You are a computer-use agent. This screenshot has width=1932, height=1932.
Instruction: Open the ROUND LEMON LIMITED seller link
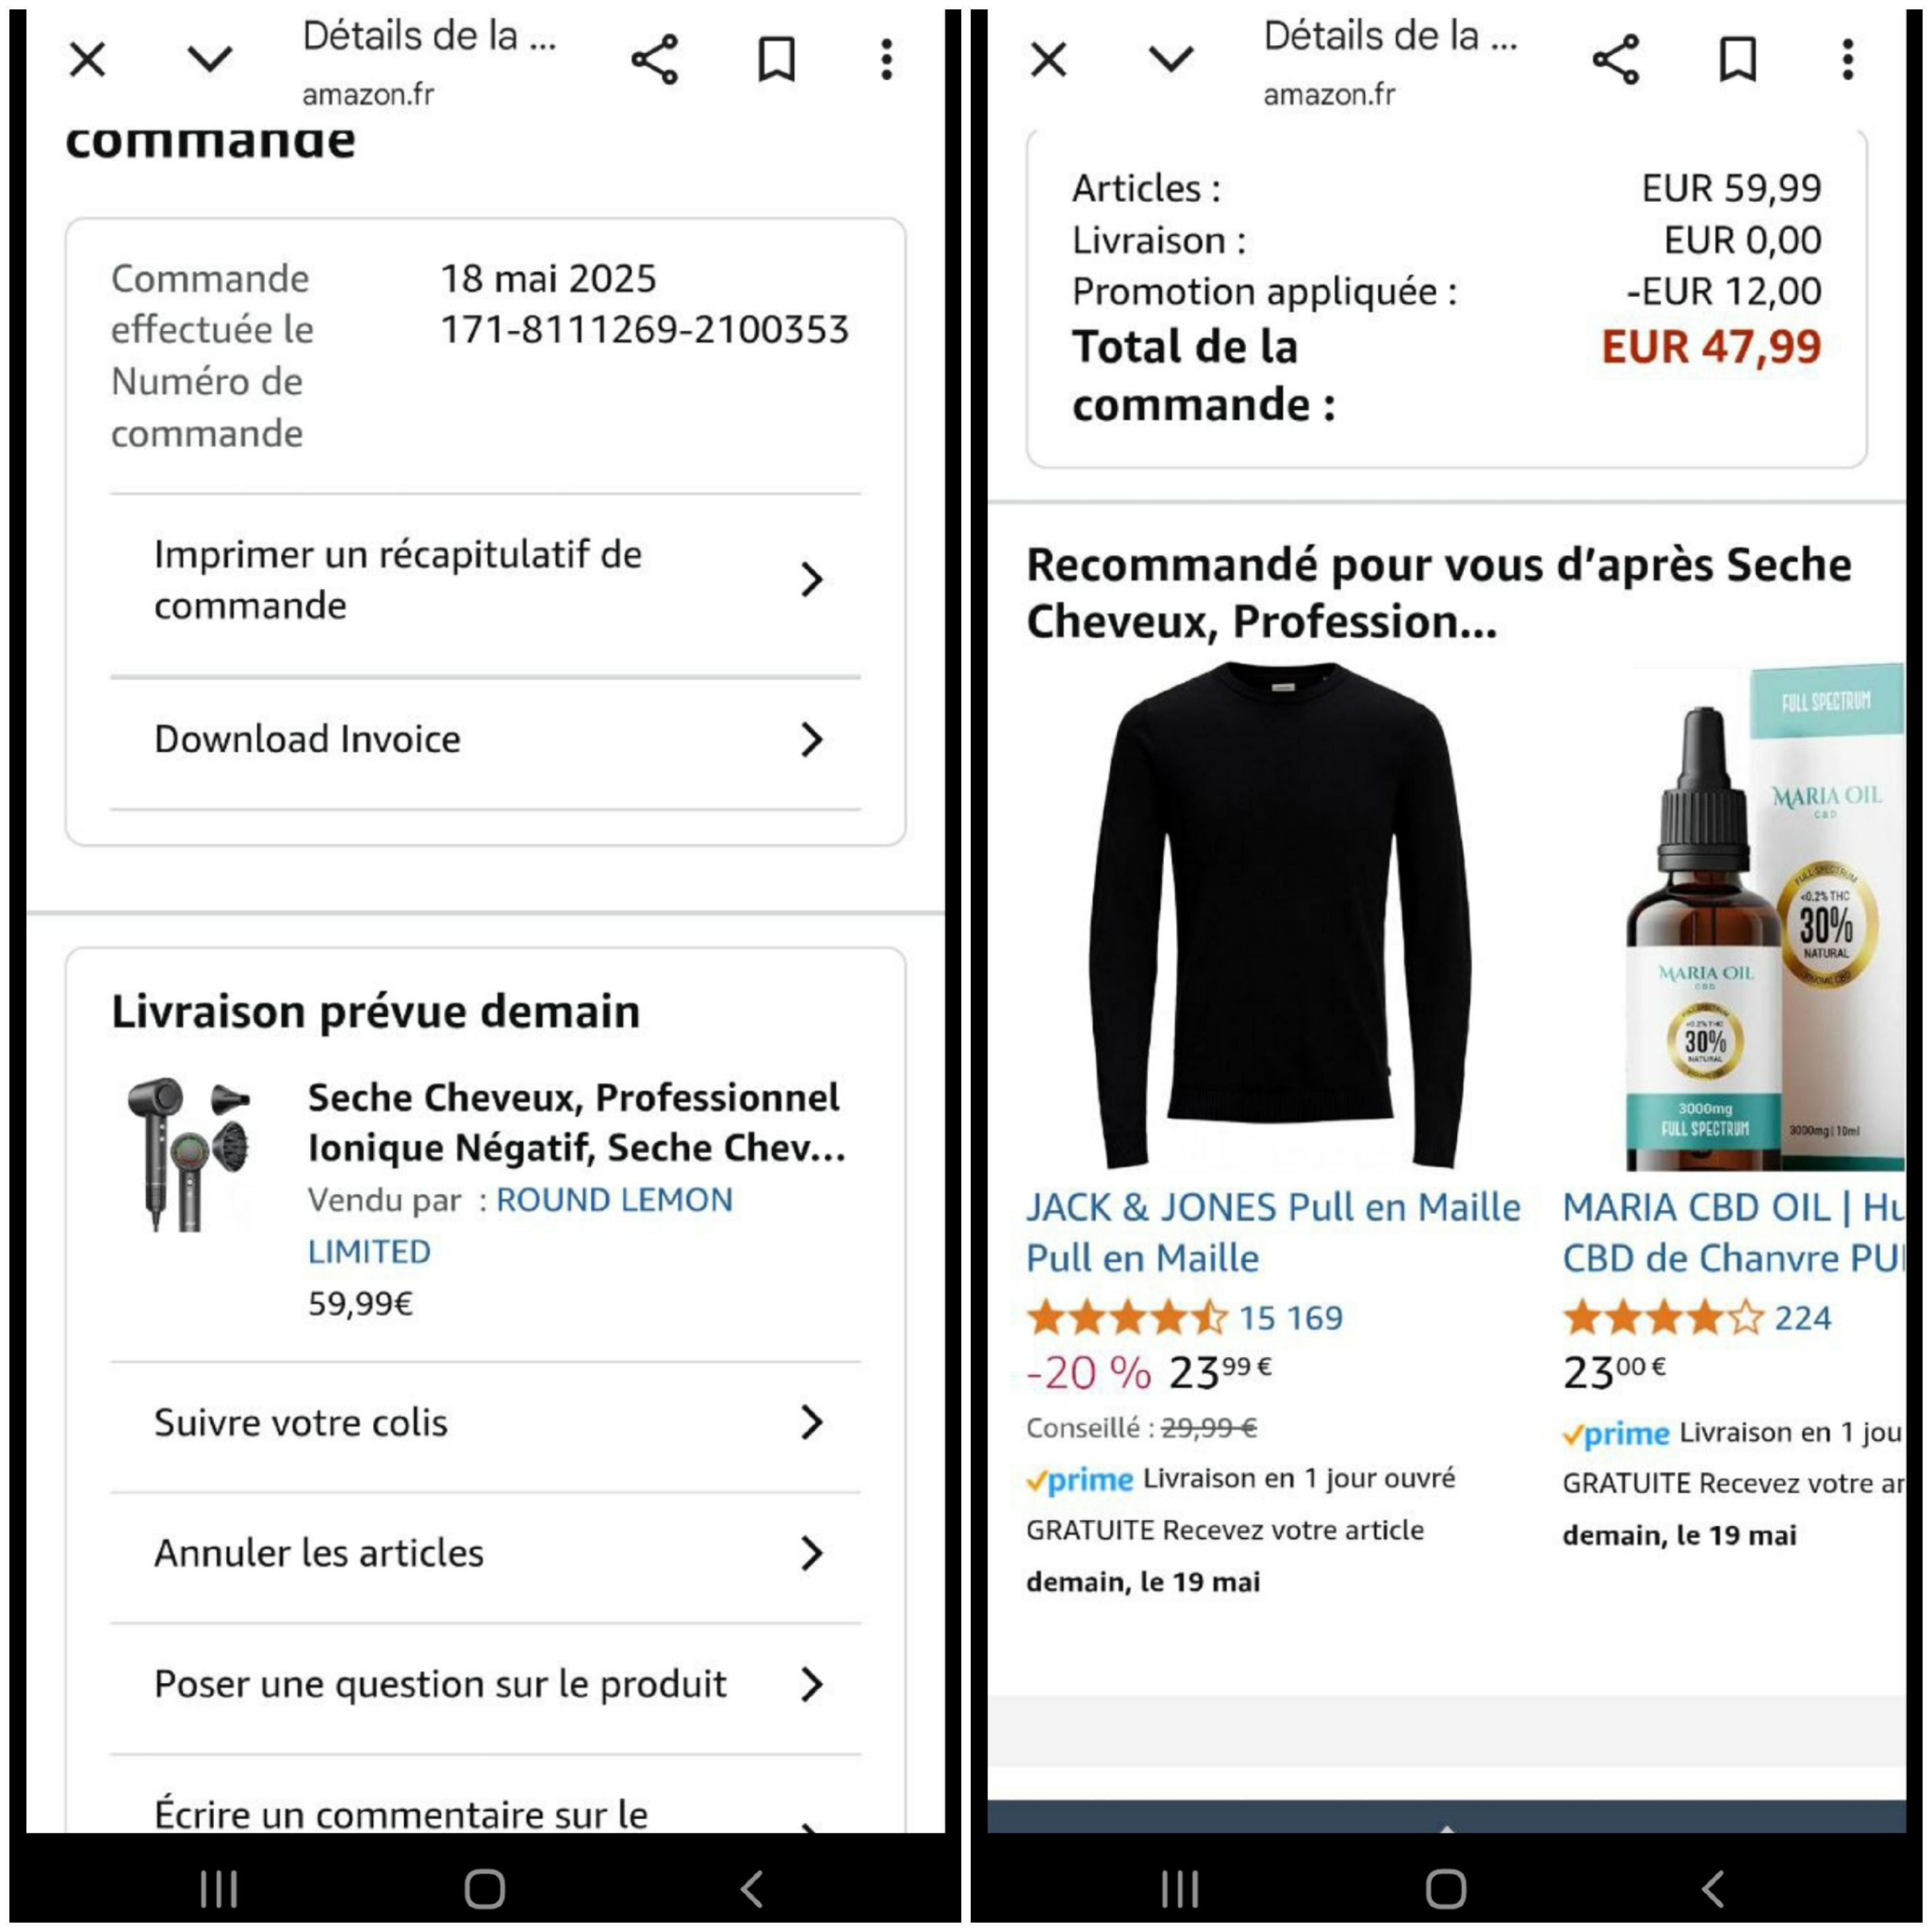click(x=520, y=1225)
